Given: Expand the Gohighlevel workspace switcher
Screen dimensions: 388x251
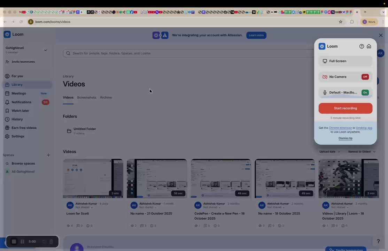Looking at the screenshot, I should [46, 50].
